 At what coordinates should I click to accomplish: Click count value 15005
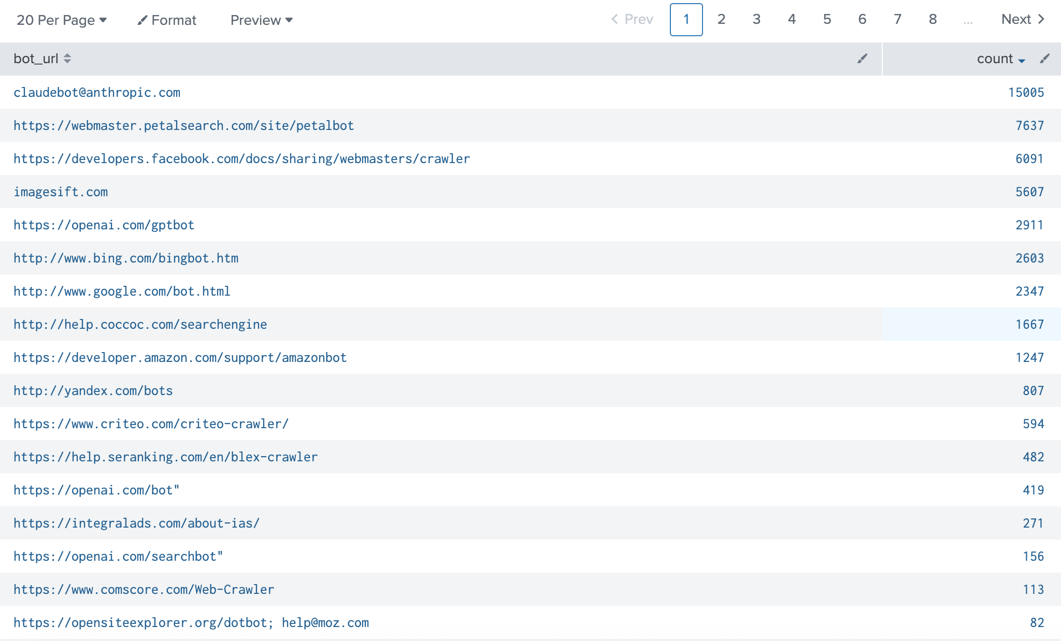(x=1026, y=92)
